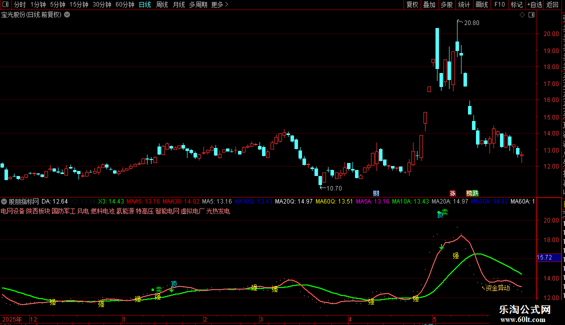The width and height of the screenshot is (565, 325).
Task: Click the X3: 14.43 indicator value
Action: coord(111,201)
